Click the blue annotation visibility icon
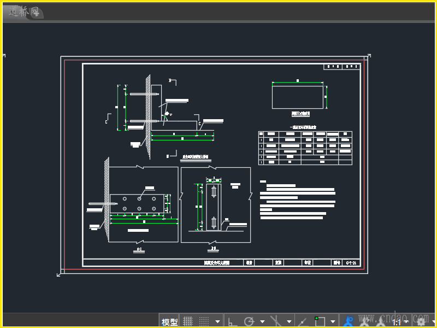This screenshot has height=328, width=437. tap(349, 321)
